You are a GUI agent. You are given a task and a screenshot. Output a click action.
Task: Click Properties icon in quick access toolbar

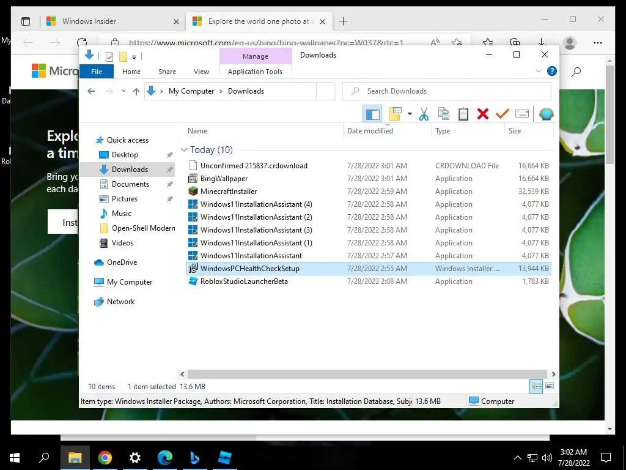coord(109,57)
